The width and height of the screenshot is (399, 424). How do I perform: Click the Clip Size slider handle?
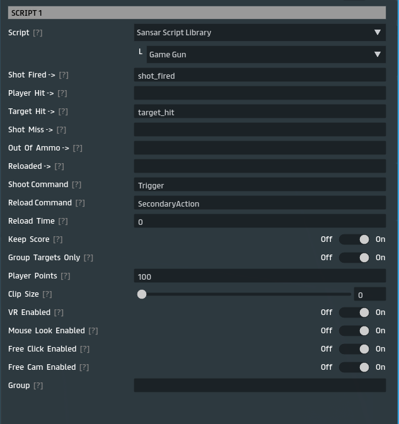pos(142,294)
